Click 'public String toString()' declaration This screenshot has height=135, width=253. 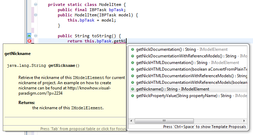pyautogui.click(x=89, y=36)
